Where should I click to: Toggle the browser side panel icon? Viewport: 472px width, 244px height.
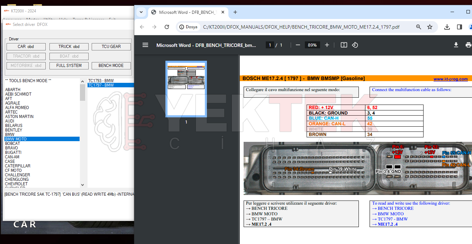[460, 27]
